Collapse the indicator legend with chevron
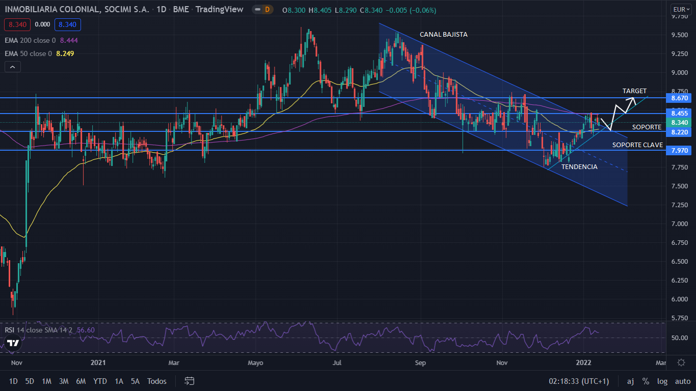This screenshot has height=391, width=696. pos(12,67)
